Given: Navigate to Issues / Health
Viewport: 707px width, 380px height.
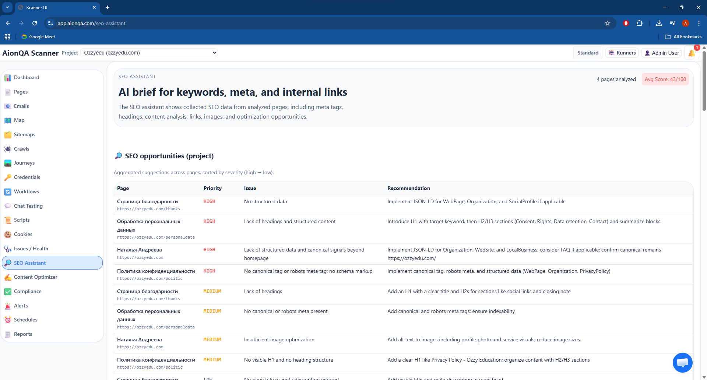Looking at the screenshot, I should pyautogui.click(x=31, y=249).
